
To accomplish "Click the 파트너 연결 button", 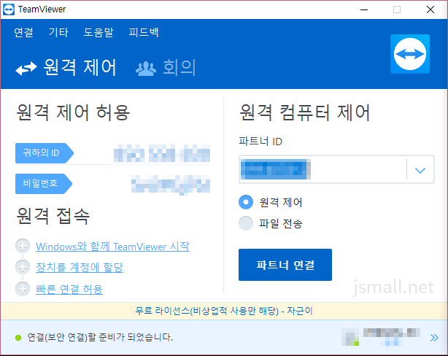I will click(285, 265).
